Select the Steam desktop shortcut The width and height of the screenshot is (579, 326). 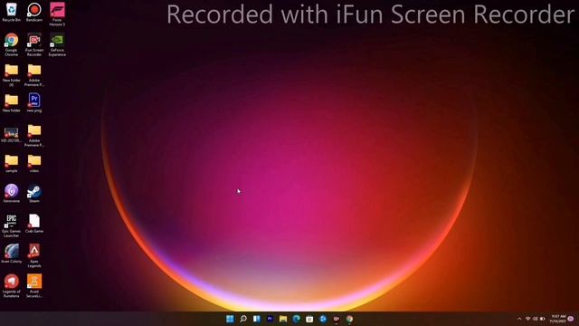[x=34, y=193]
